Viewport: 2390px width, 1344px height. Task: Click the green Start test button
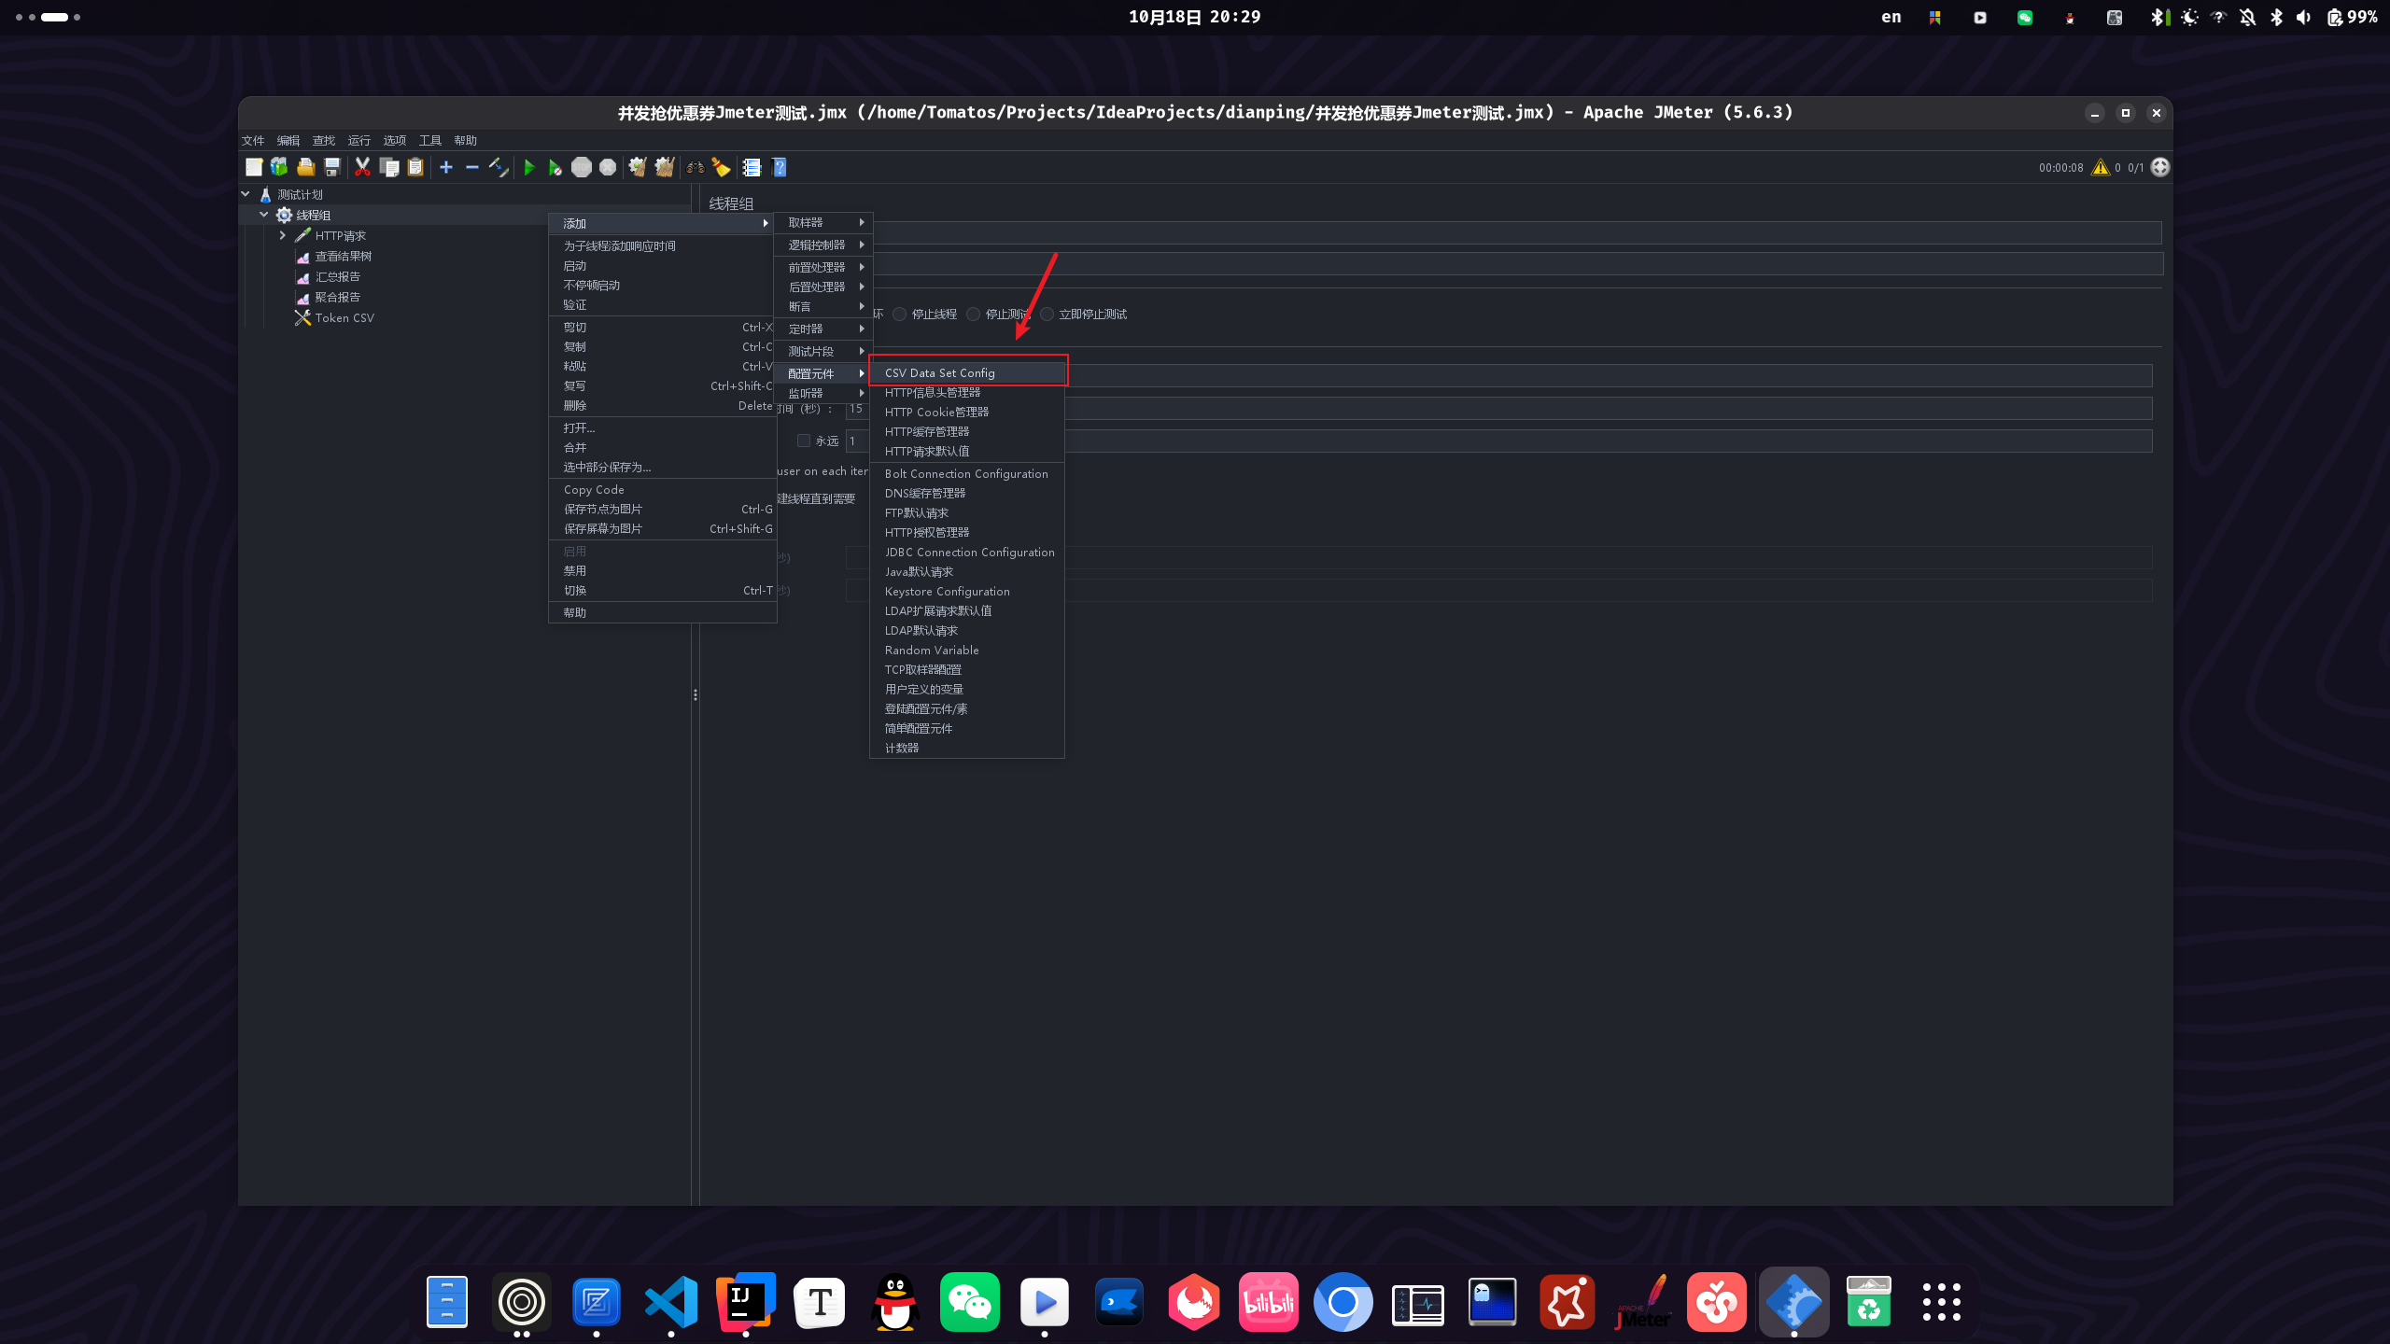[x=528, y=167]
